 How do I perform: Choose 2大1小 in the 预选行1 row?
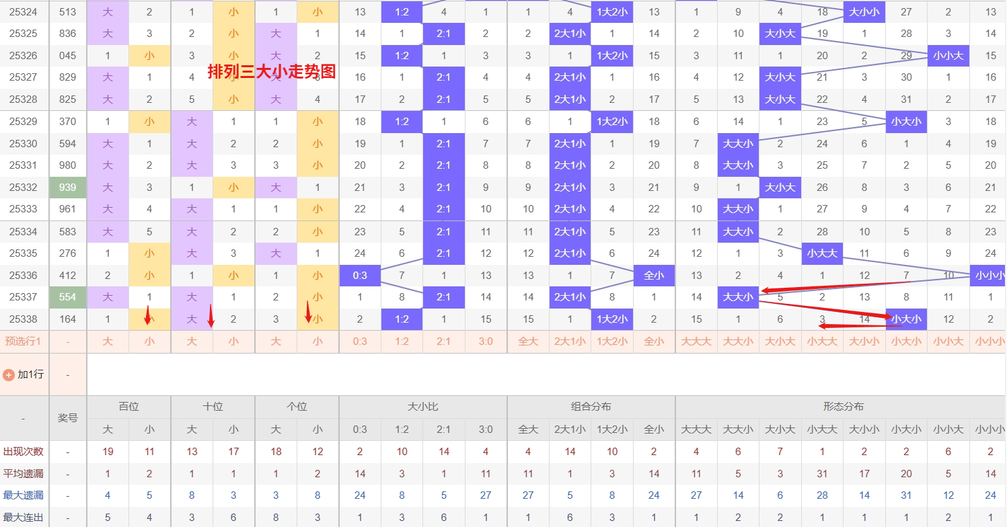[x=570, y=341]
